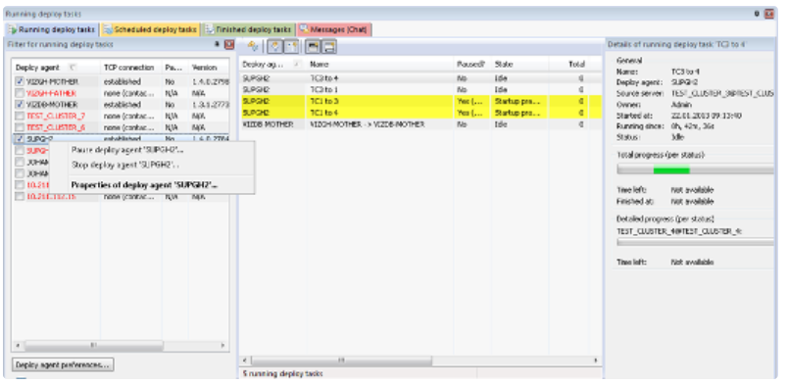Check the 10.211.112.15 agent checkbox
The image size is (787, 384).
pos(20,196)
